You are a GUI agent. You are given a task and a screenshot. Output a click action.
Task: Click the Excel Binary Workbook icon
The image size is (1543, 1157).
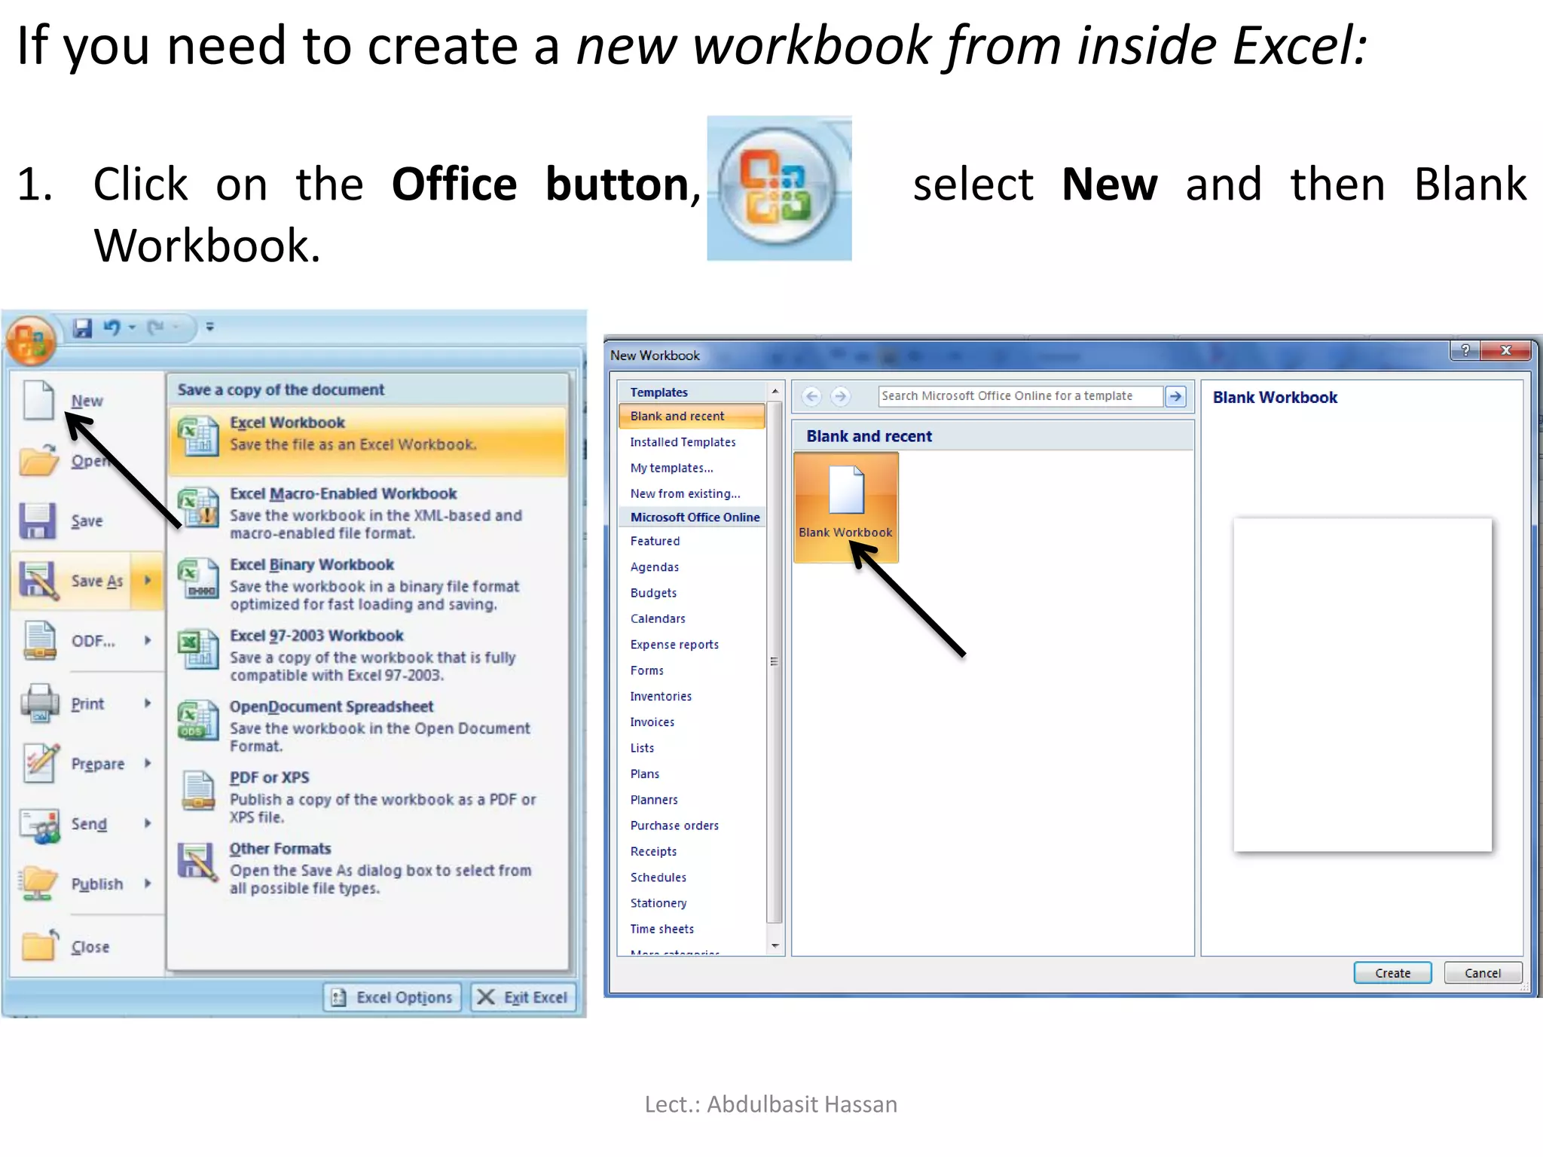[x=198, y=578]
